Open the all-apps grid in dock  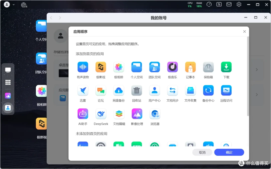pos(8,82)
